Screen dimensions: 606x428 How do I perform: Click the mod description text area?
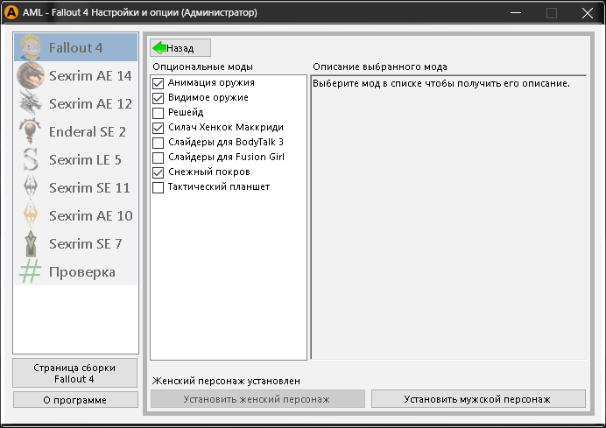(x=448, y=219)
